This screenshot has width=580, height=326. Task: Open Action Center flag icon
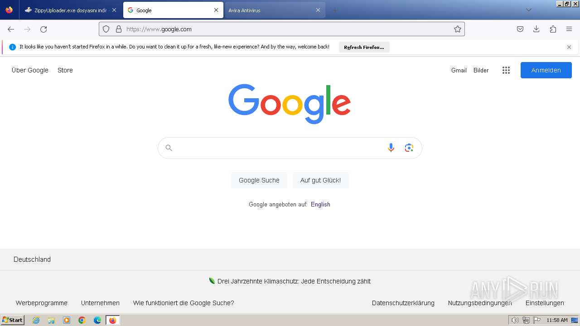[x=537, y=320]
